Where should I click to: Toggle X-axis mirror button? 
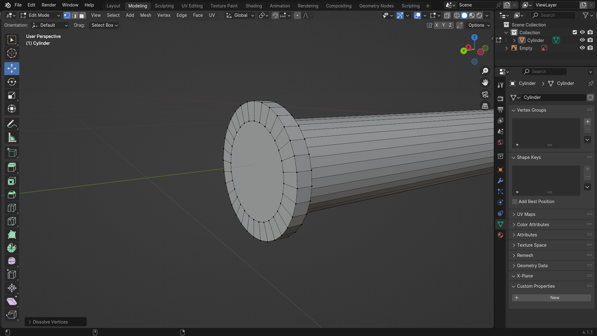tap(437, 25)
